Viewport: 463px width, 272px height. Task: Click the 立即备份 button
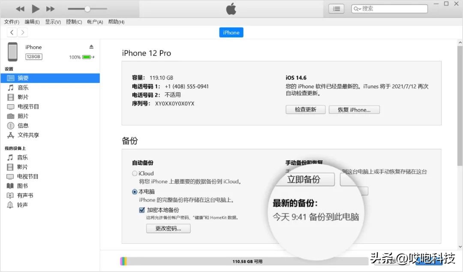click(304, 179)
